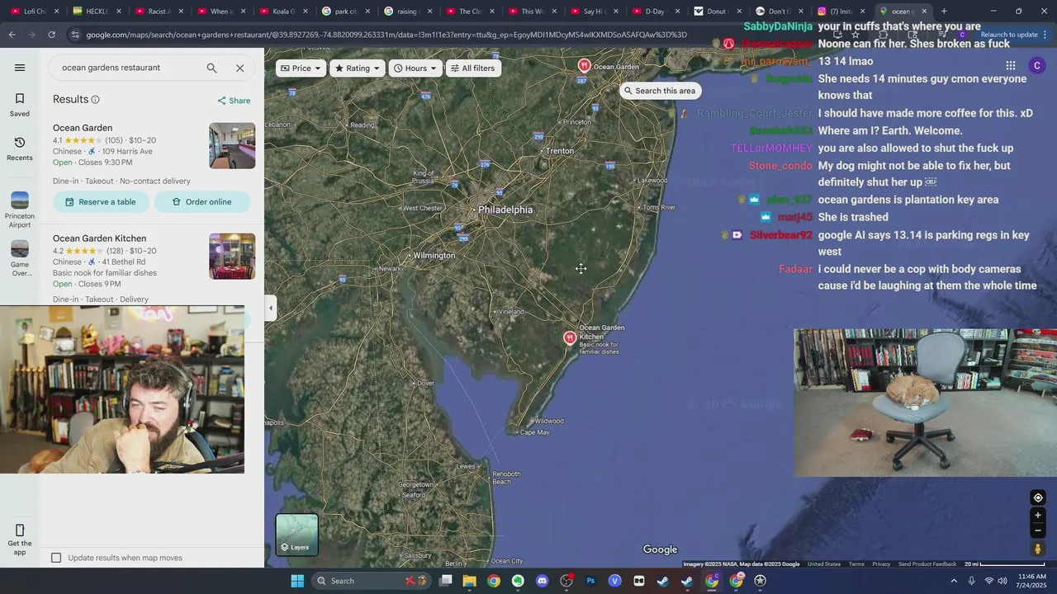
Task: Click the Ocean Garden Kitchen map pin
Action: 570,337
